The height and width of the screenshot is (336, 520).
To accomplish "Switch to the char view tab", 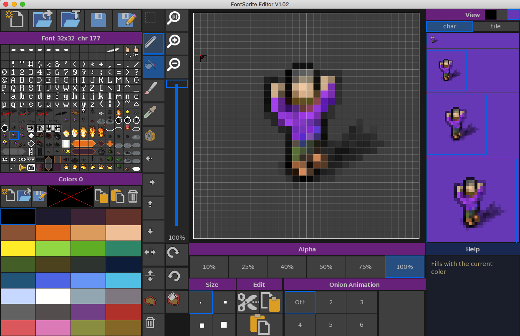I will [449, 26].
